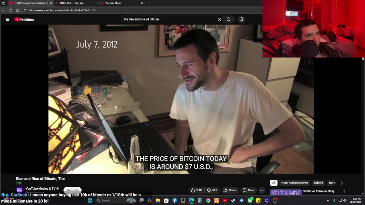Open File Explorer from the taskbar
365x205 pixels.
pos(158,200)
